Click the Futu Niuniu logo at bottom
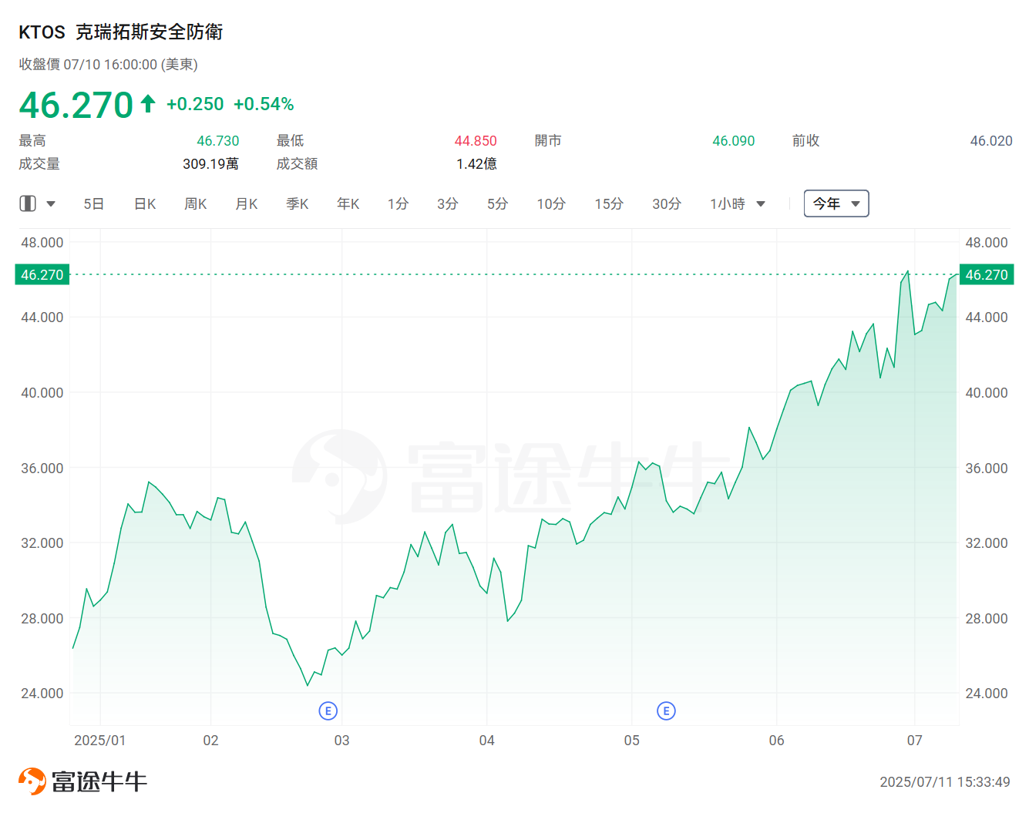This screenshot has height=813, width=1029. tap(82, 781)
